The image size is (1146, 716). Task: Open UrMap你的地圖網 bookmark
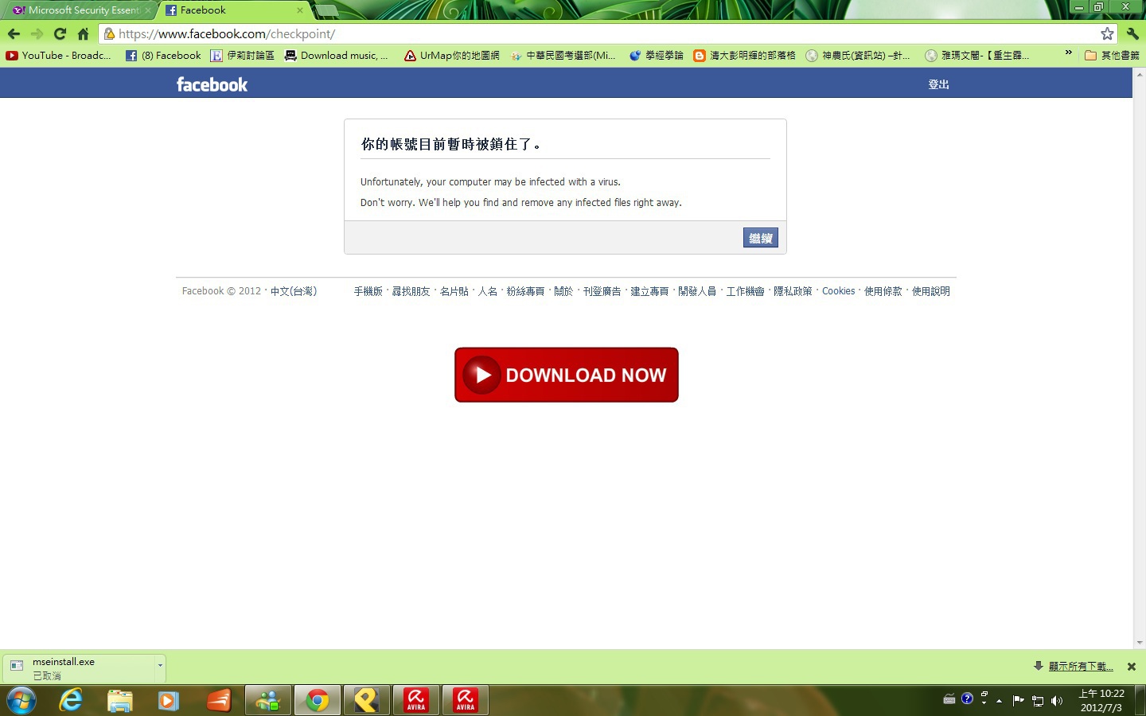[x=451, y=56]
